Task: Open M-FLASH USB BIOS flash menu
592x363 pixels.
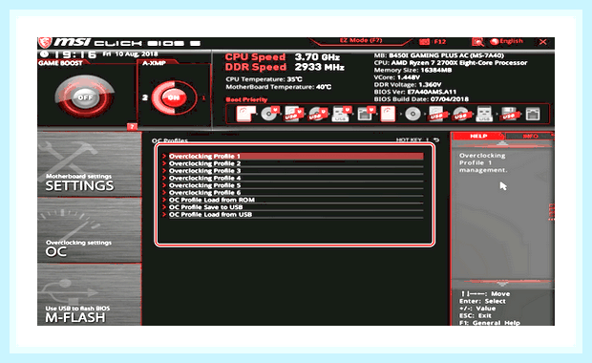Action: (x=90, y=294)
